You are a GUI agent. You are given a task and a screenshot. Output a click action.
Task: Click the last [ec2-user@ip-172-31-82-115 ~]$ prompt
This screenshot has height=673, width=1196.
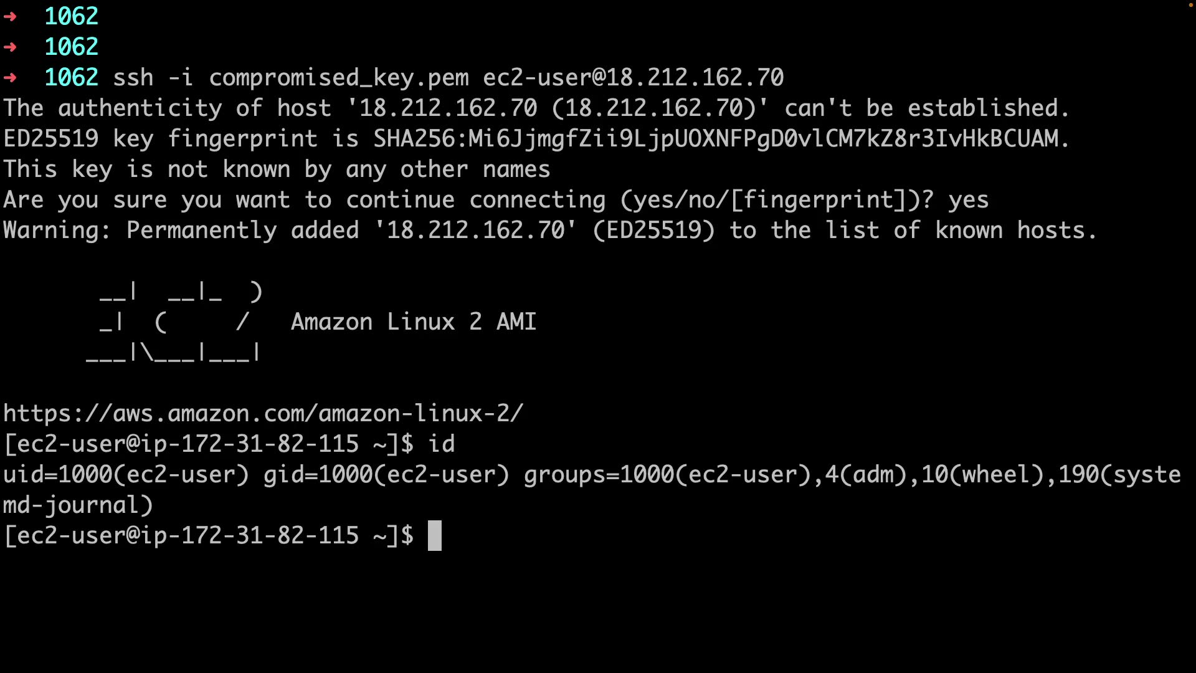pyautogui.click(x=208, y=536)
